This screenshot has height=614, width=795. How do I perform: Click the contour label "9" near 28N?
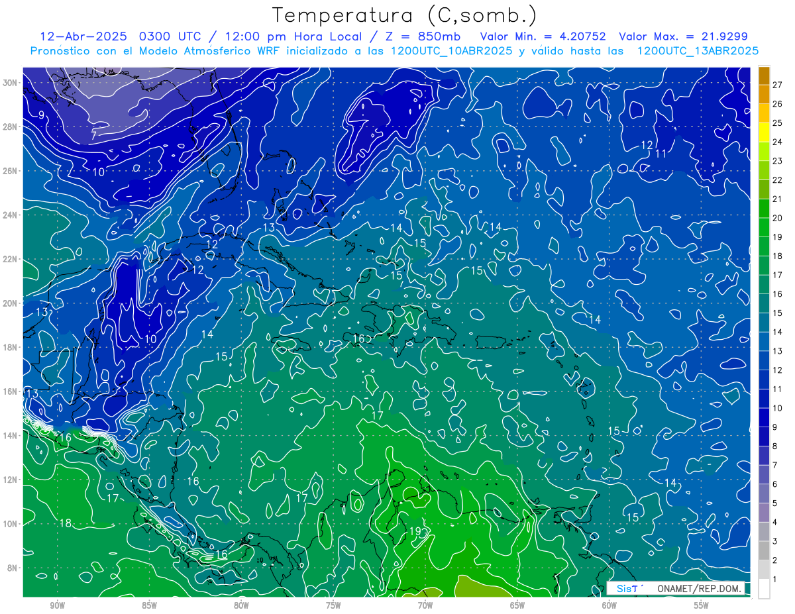(x=41, y=115)
